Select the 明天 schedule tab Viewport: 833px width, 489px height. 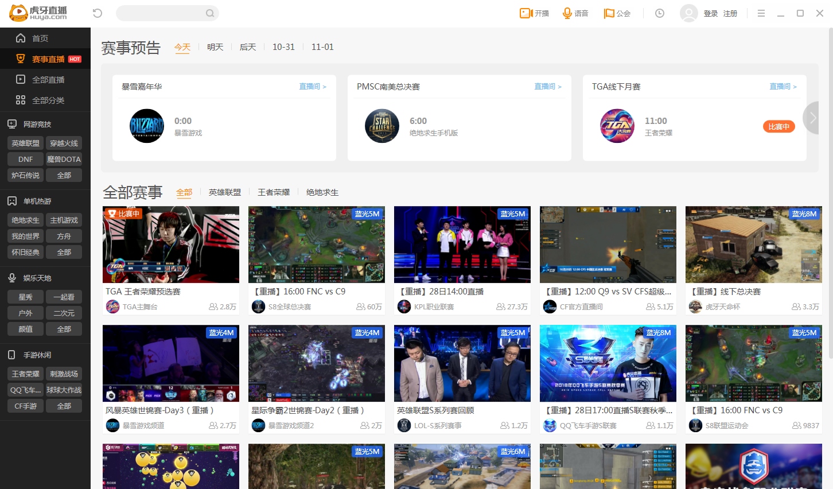pyautogui.click(x=215, y=47)
